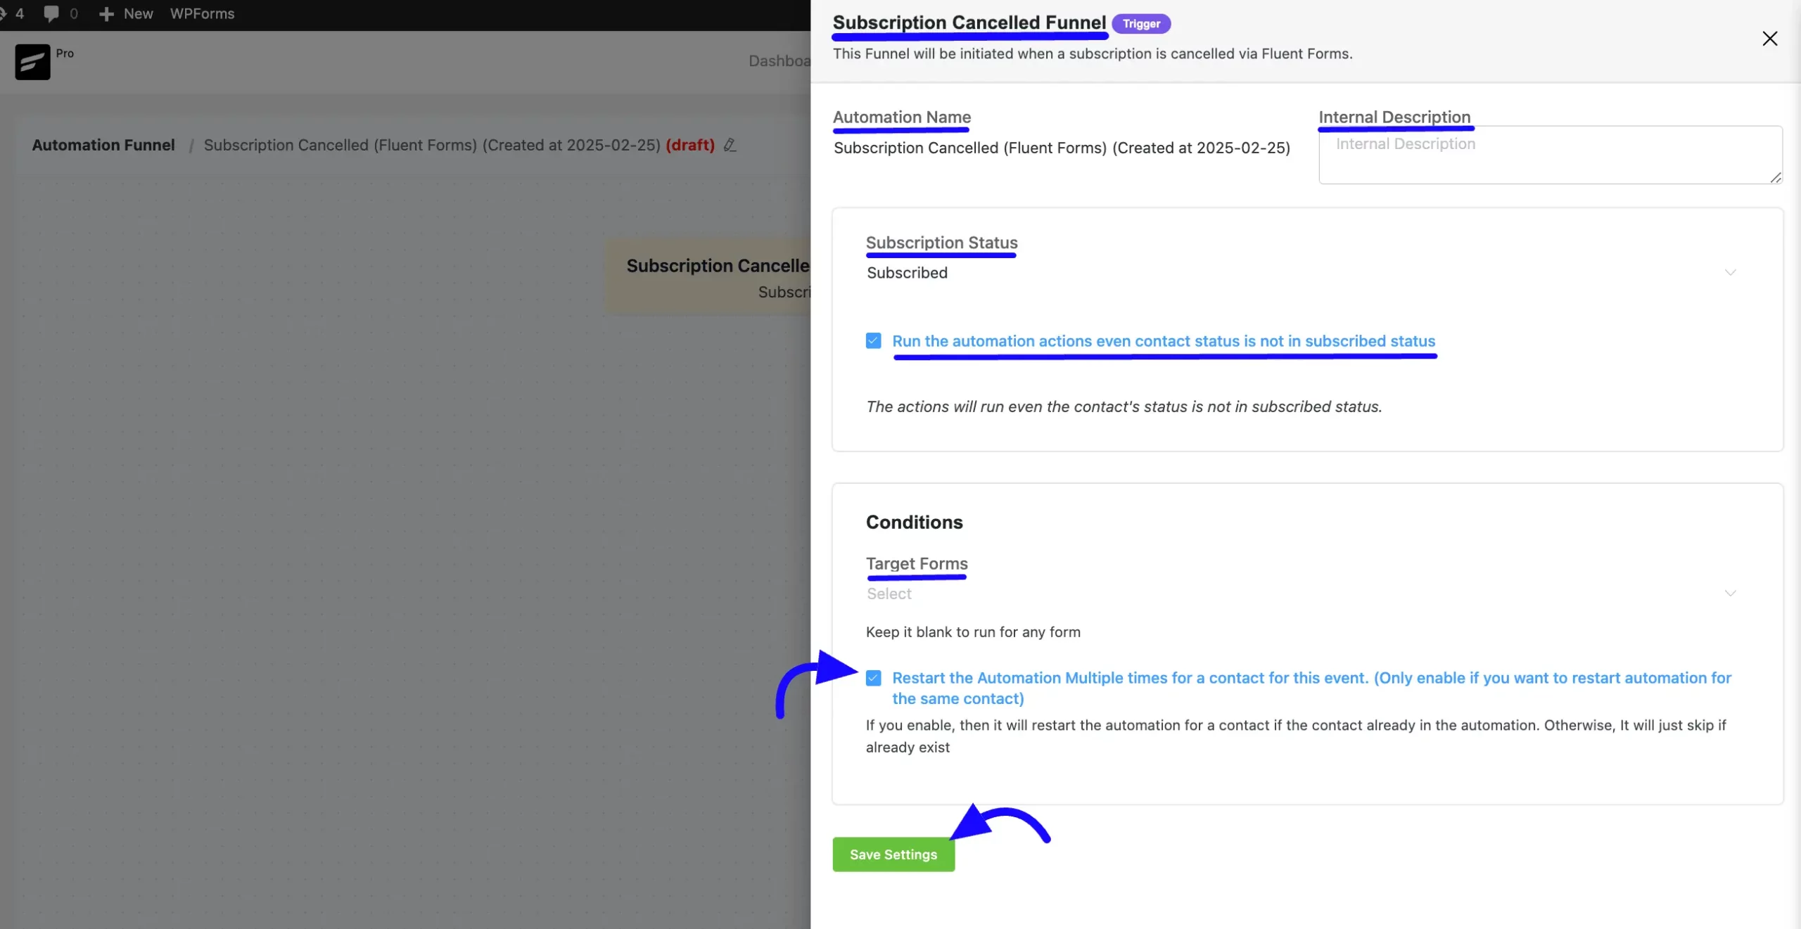Click the Subscription Cancelled trigger block on canvas
Image resolution: width=1801 pixels, height=929 pixels.
point(707,277)
